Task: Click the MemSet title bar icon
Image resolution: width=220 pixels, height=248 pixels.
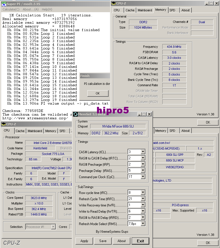Action: (x=76, y=114)
